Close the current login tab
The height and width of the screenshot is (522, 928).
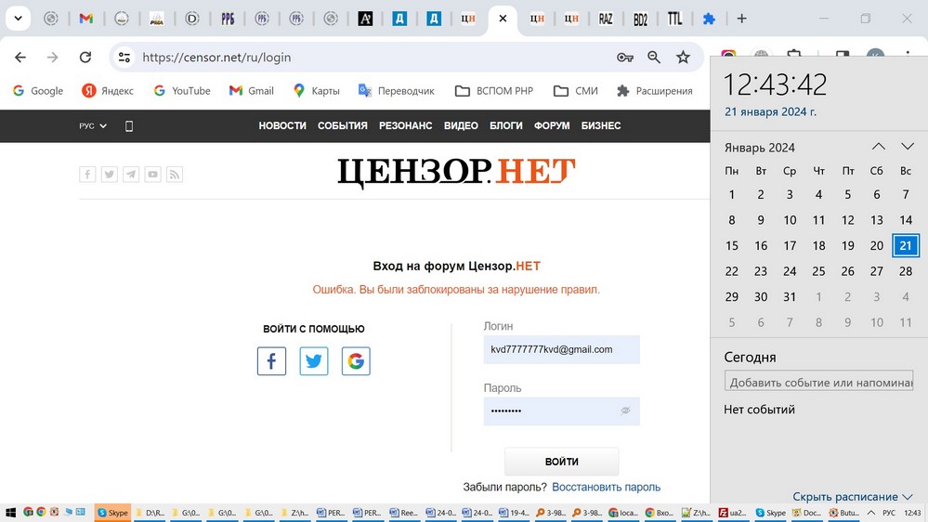pyautogui.click(x=503, y=19)
